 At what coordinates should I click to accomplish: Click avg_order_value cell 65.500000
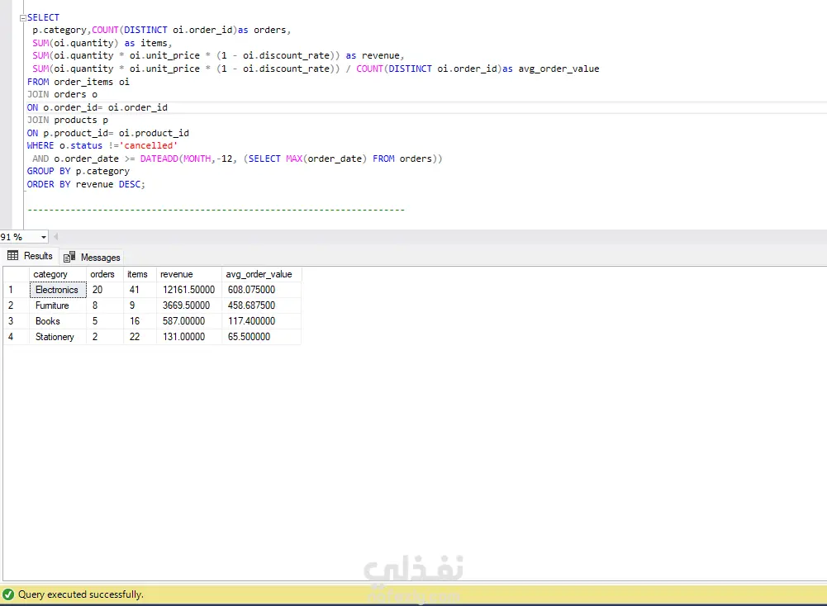point(261,337)
